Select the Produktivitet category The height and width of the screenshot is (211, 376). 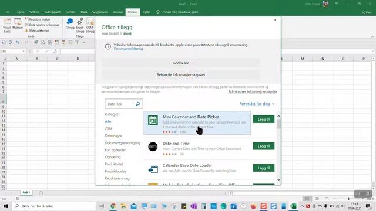point(114,164)
